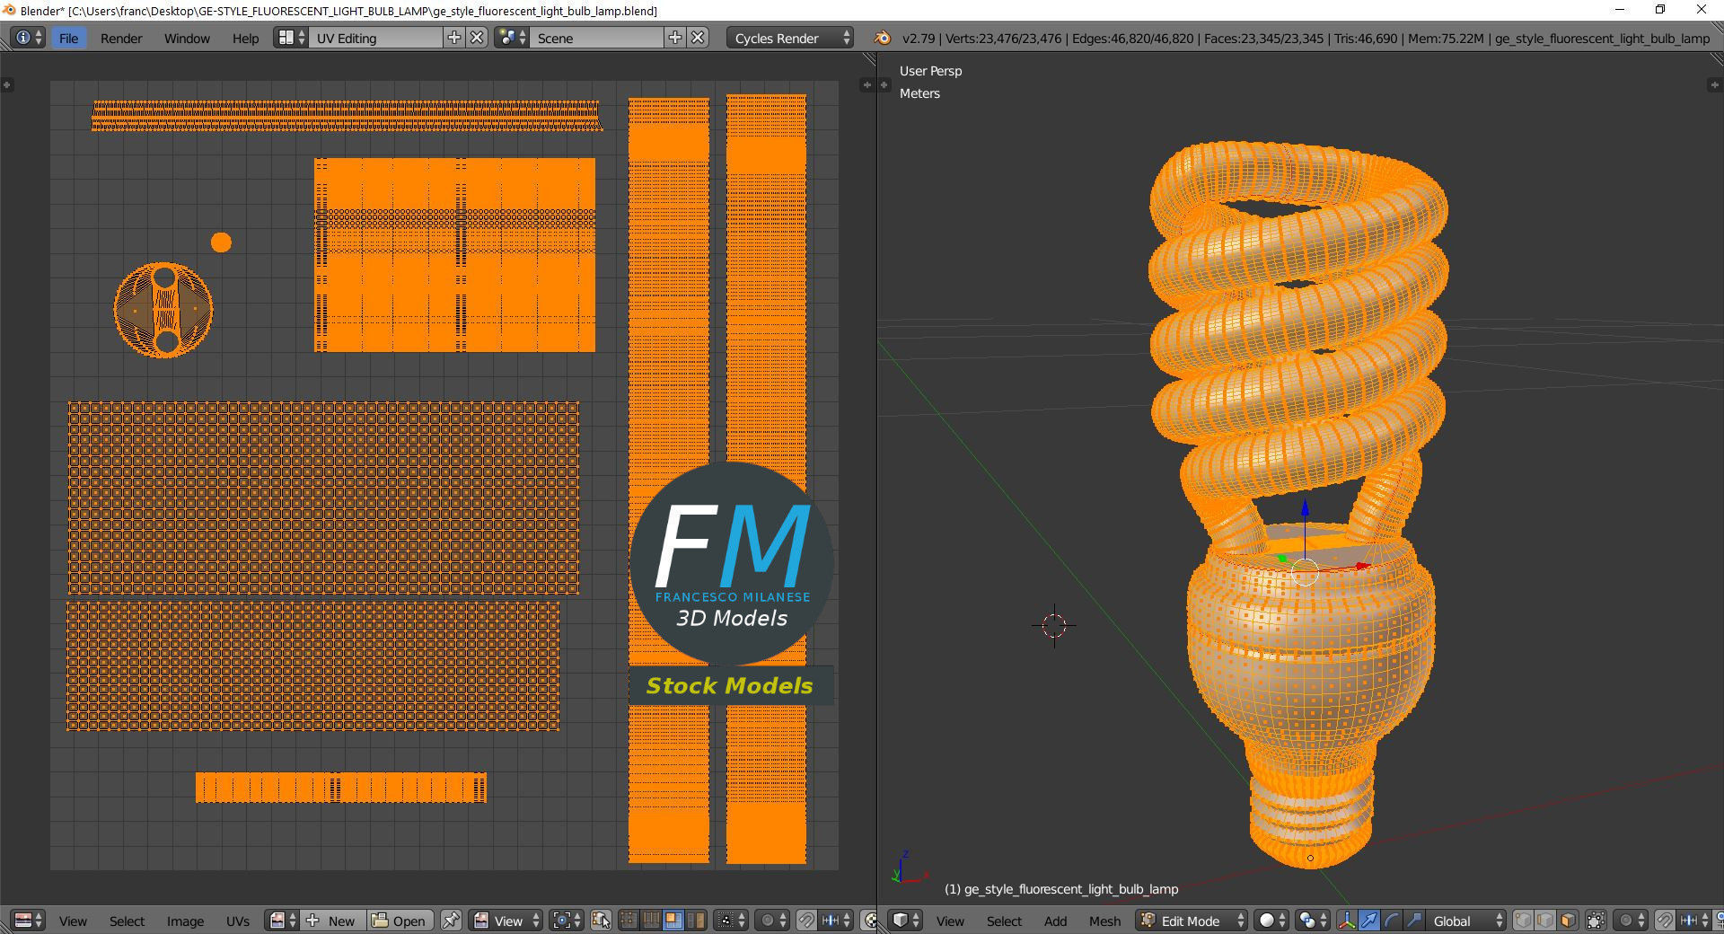Image resolution: width=1724 pixels, height=934 pixels.
Task: Add a new scene with plus icon
Action: coord(675,38)
